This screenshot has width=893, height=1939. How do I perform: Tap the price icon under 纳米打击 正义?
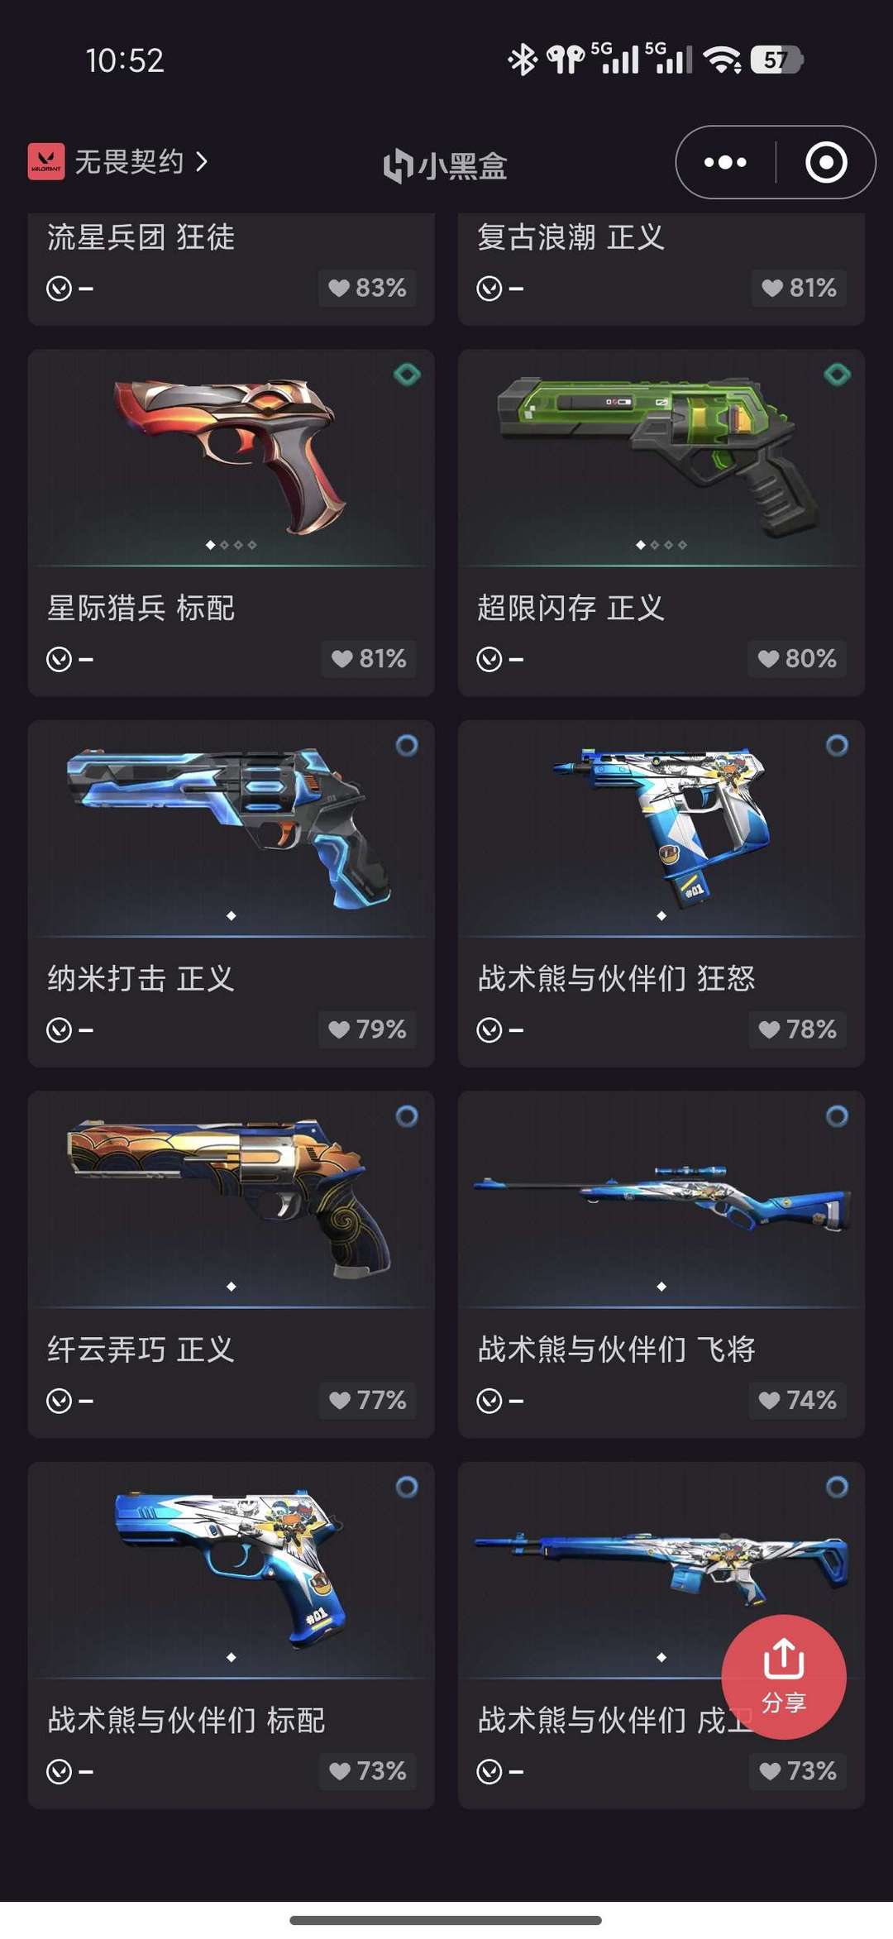(x=59, y=1029)
